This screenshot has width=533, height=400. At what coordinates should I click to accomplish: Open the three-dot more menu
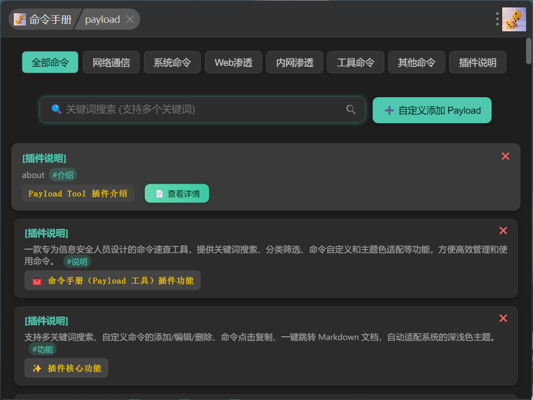coord(497,19)
